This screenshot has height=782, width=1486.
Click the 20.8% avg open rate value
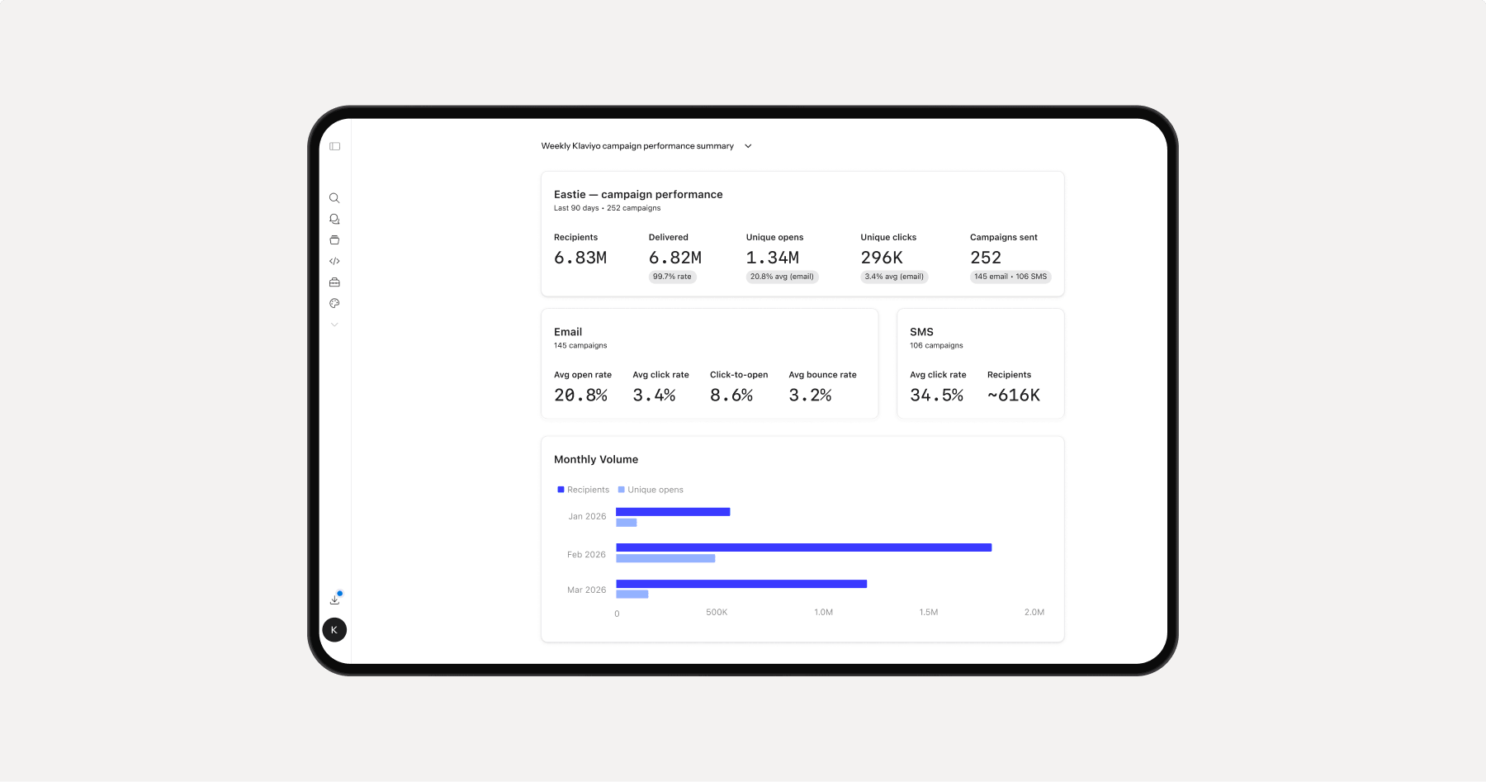pyautogui.click(x=581, y=396)
